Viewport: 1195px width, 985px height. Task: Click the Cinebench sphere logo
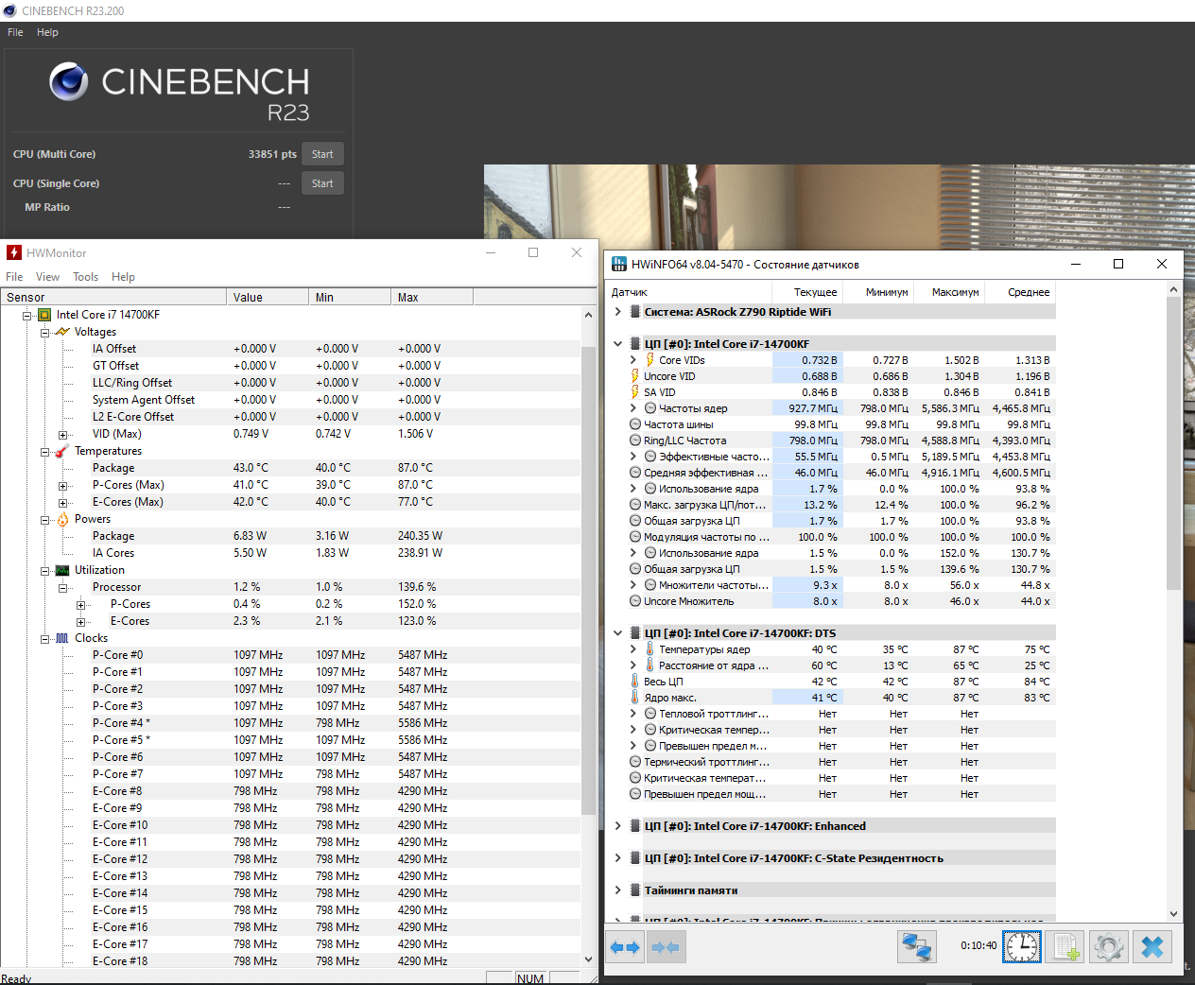[x=69, y=82]
